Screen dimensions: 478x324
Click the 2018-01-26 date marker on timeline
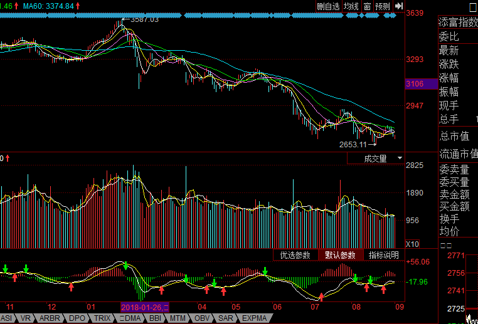tap(144, 307)
